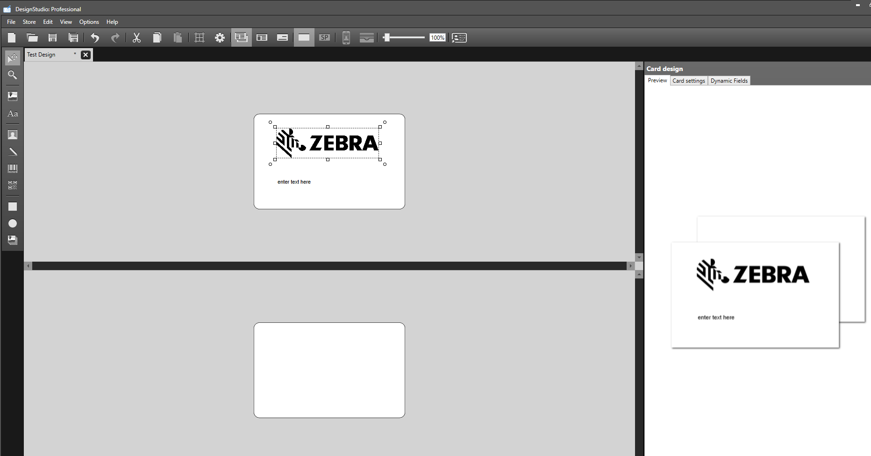Select the pointer selection tool
The width and height of the screenshot is (871, 456).
pyautogui.click(x=13, y=58)
